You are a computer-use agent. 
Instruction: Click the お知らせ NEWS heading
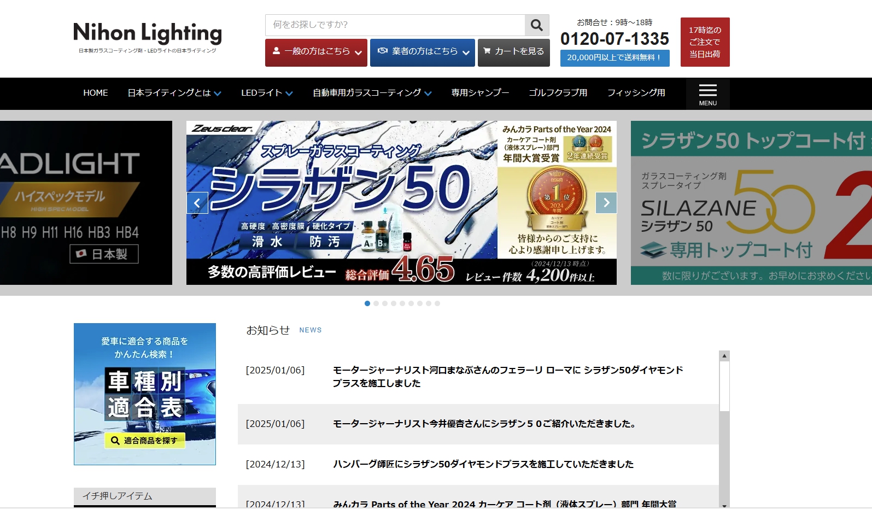[x=284, y=330]
